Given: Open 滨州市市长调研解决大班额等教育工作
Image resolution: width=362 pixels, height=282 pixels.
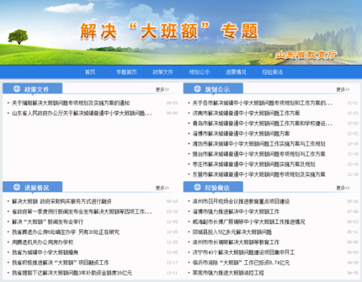Looking at the screenshot, I should [236, 242].
